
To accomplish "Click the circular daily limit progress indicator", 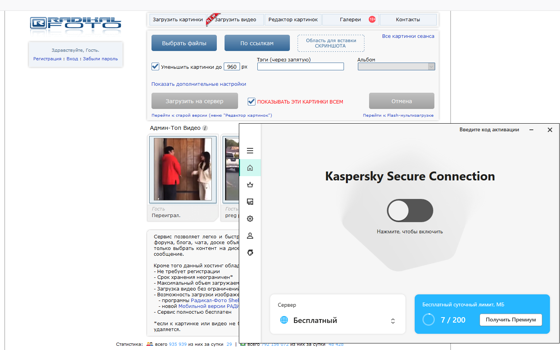I will pos(429,319).
